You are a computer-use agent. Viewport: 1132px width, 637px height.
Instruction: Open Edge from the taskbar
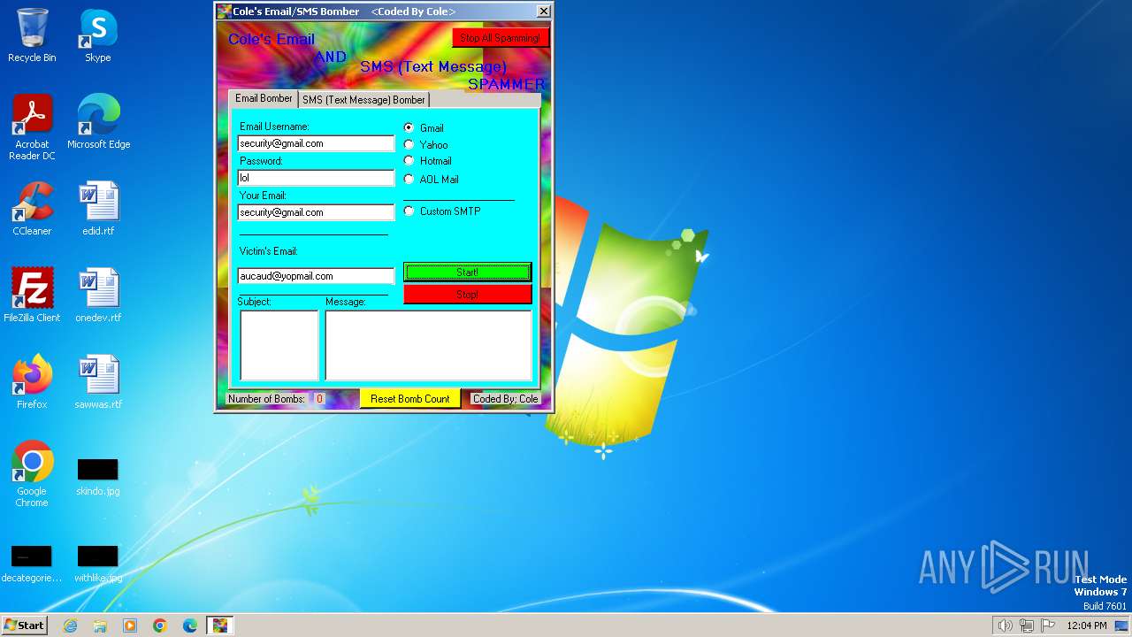190,625
